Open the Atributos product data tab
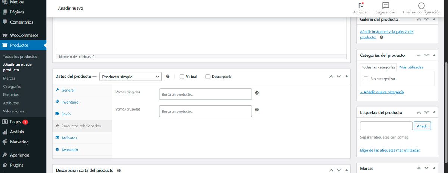The image size is (448, 173). point(82,138)
